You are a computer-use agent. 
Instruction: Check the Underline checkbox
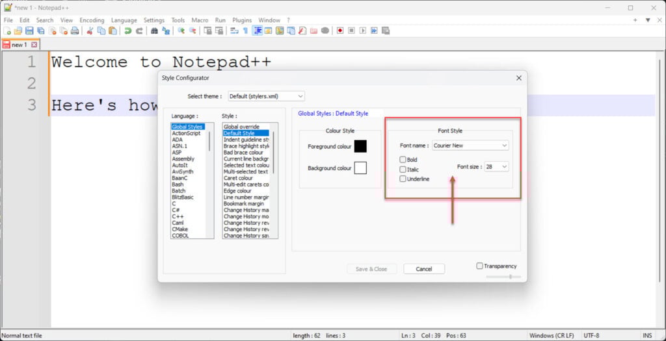[403, 179]
